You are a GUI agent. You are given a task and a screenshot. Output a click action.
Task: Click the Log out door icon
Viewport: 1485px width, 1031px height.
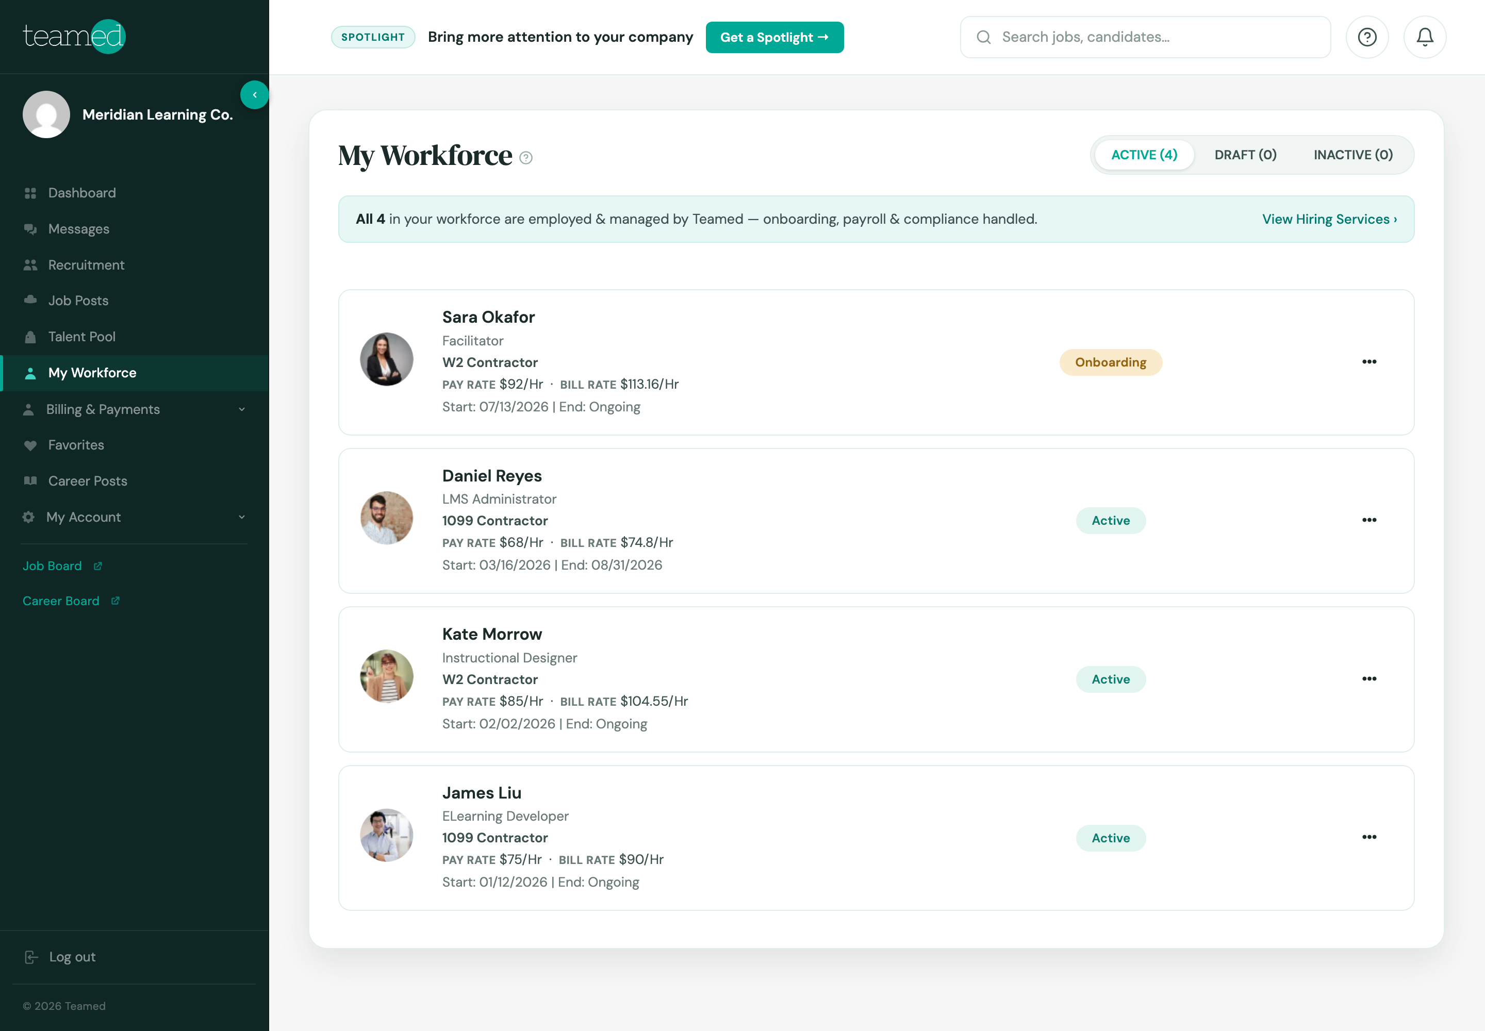coord(31,957)
